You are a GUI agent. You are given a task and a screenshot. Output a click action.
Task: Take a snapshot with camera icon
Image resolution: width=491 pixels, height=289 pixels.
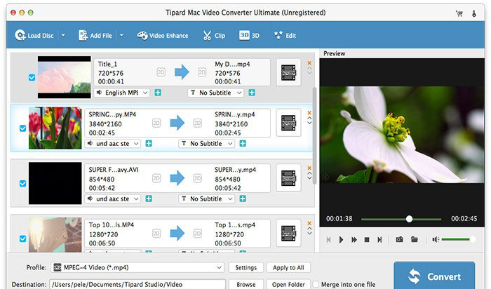pos(399,239)
